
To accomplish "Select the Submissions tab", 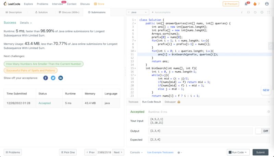I will pyautogui.click(x=97, y=12).
